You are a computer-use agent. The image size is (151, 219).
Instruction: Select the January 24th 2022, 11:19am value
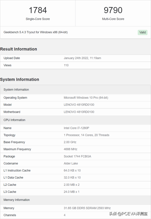pyautogui.click(x=82, y=58)
